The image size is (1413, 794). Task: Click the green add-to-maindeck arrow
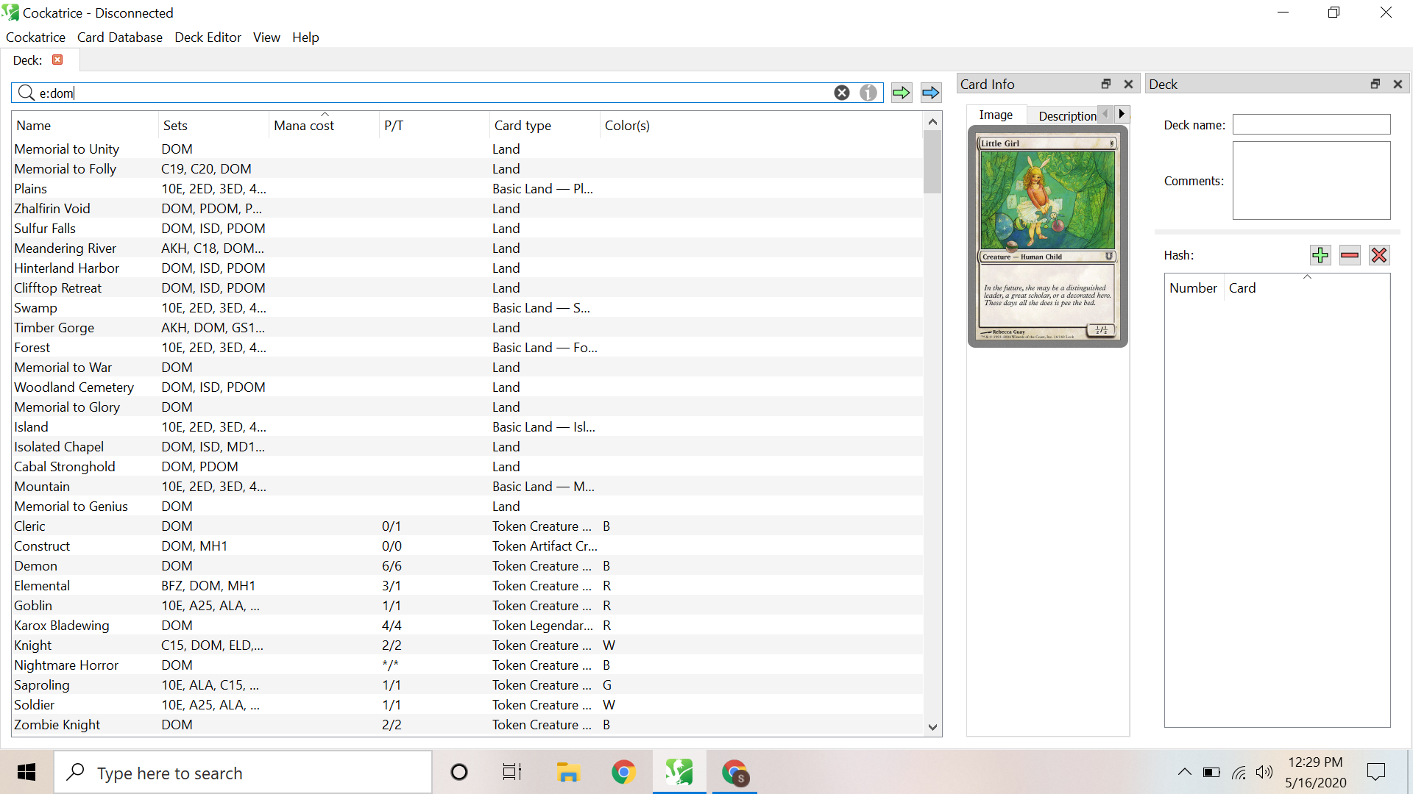pos(901,93)
